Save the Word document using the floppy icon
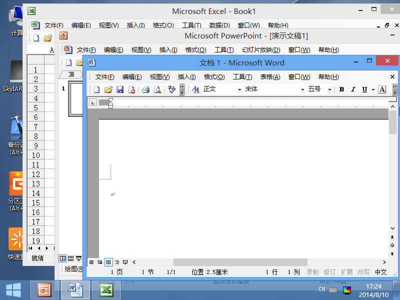 pyautogui.click(x=120, y=89)
